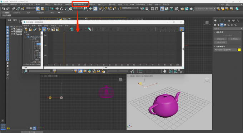
Task: Select Draw Curves pencil in Track View
Action: 35,29
